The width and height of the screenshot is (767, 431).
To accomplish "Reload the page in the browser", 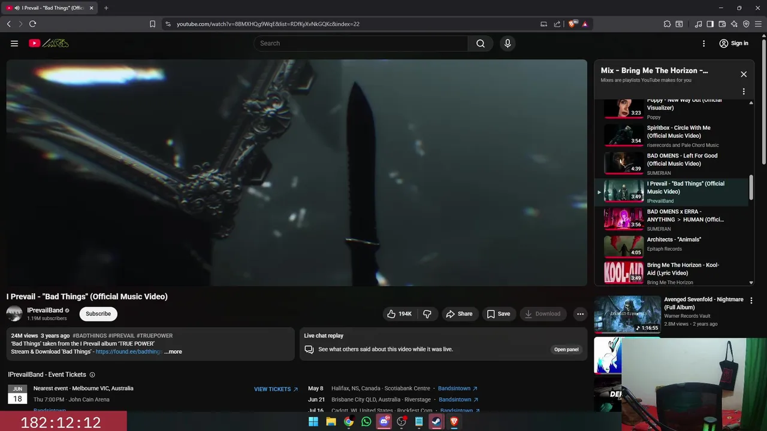I will click(32, 24).
